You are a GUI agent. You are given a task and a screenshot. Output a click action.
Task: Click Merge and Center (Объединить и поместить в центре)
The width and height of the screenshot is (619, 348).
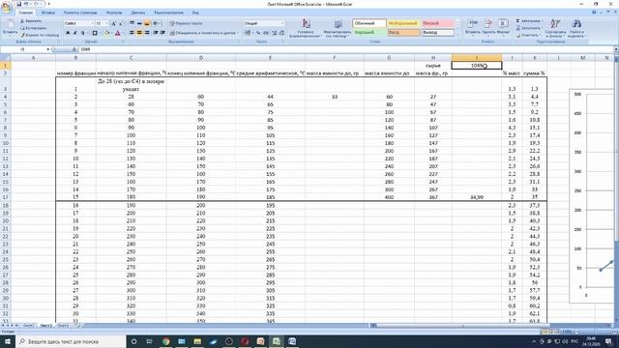click(204, 33)
